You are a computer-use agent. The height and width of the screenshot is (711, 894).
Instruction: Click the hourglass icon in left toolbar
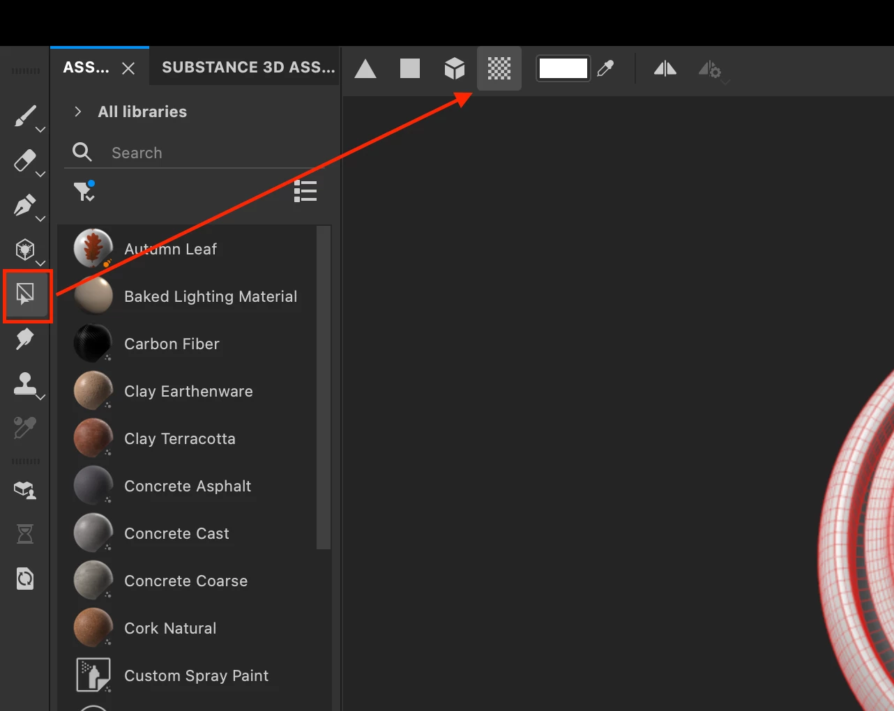click(x=25, y=534)
